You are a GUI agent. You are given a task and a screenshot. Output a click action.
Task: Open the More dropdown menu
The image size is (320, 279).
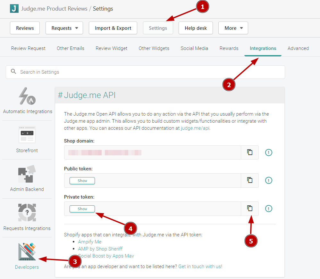pyautogui.click(x=233, y=28)
